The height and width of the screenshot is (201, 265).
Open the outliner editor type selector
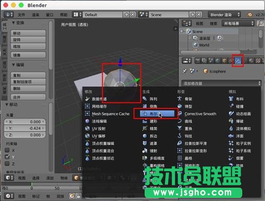(x=187, y=23)
